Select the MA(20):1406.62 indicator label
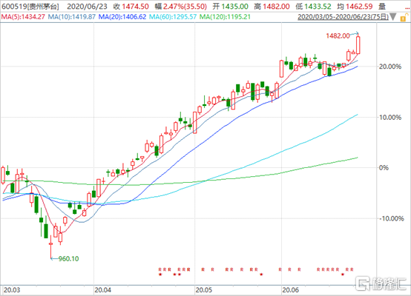 [x=122, y=17]
